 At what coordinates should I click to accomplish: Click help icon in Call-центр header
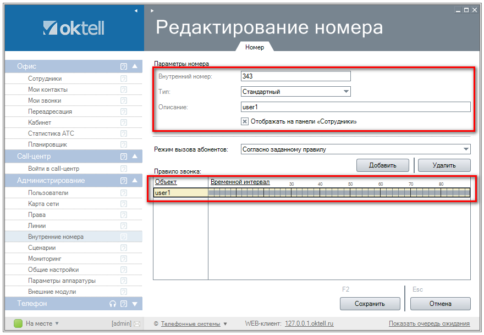(x=124, y=157)
